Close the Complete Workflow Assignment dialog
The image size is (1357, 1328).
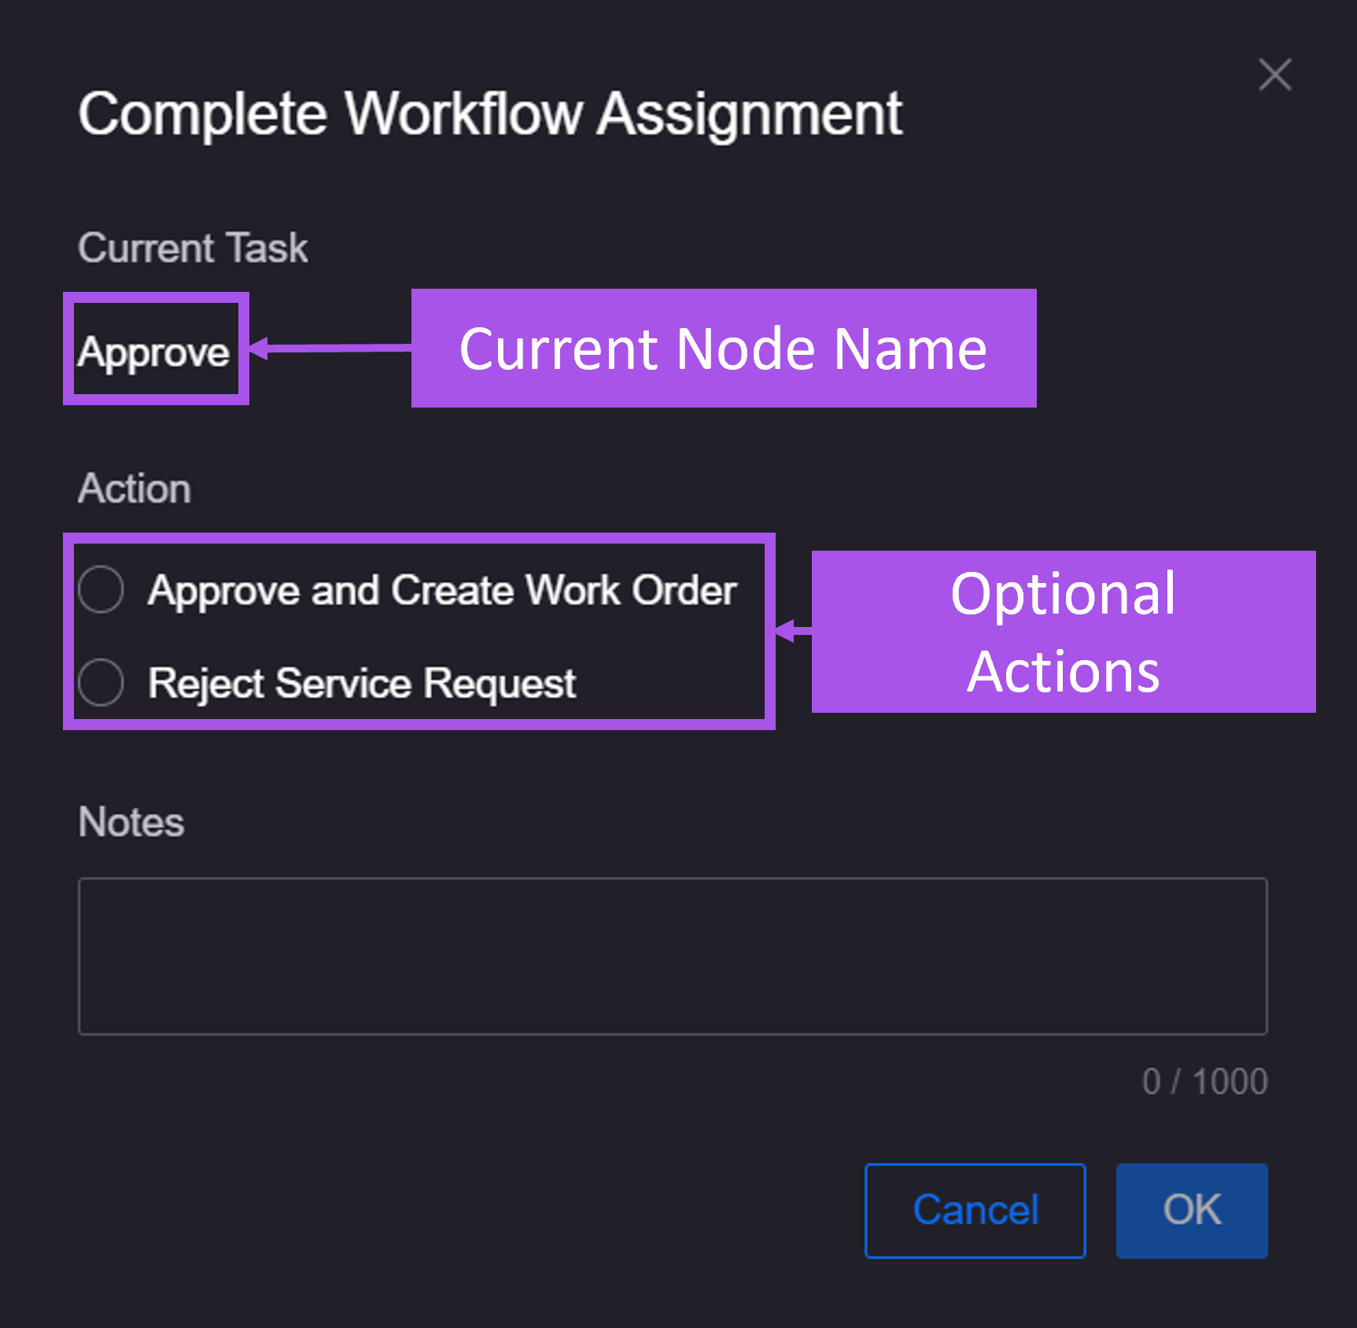[x=1274, y=76]
